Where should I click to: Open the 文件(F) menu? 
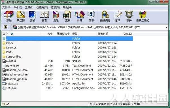click(7, 7)
